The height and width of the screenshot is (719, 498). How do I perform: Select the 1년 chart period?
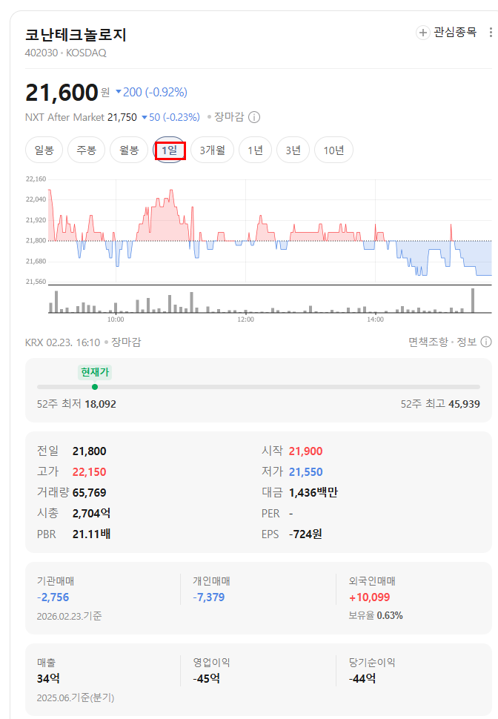[x=256, y=150]
